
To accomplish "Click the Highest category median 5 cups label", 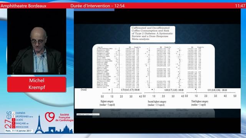I will (x=107, y=103).
